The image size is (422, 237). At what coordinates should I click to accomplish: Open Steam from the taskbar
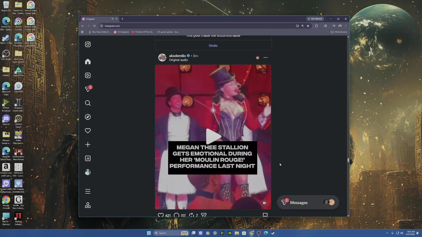tap(273, 233)
